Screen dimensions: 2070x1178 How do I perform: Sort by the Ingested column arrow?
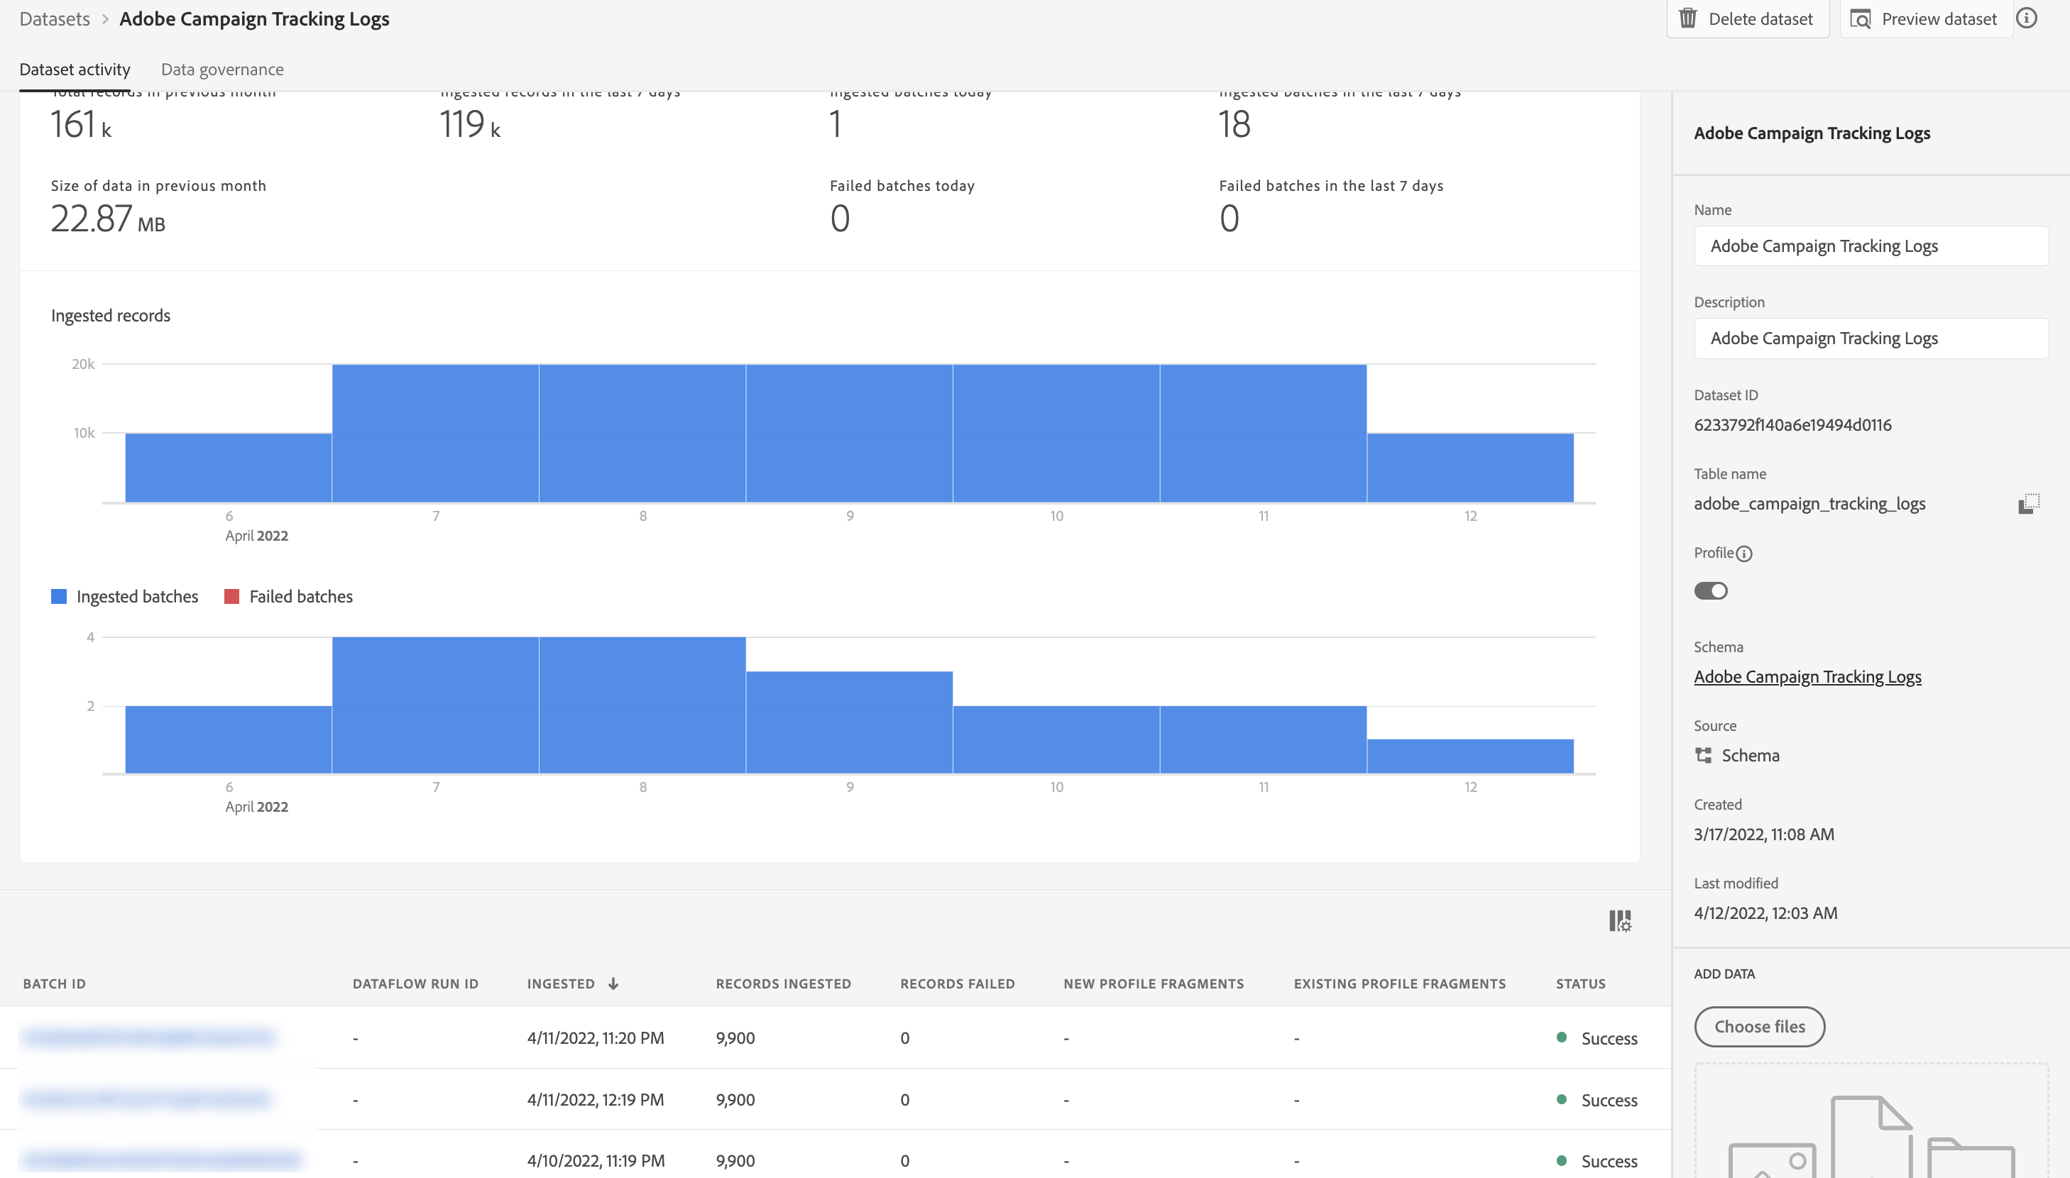(613, 984)
